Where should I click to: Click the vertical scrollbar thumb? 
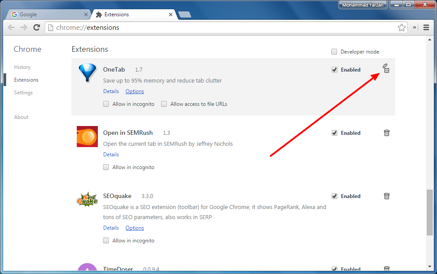[x=430, y=213]
